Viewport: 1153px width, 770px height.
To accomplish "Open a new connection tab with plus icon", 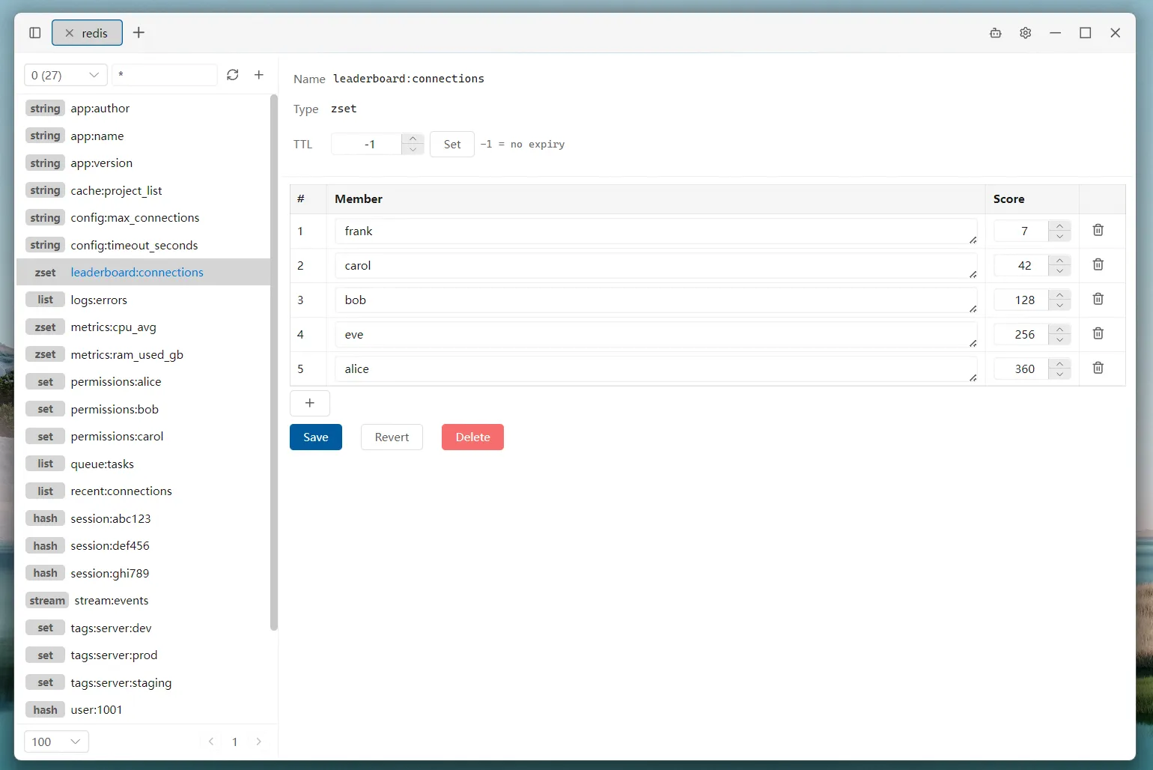I will [139, 33].
